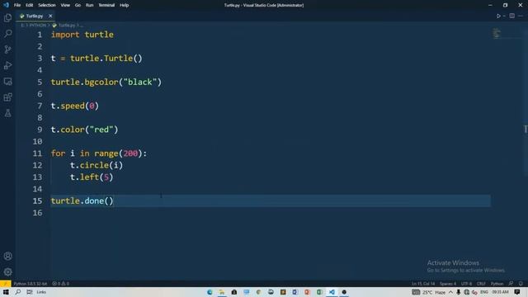This screenshot has width=528, height=297.
Task: Open errors and warnings count in status bar
Action: (x=60, y=284)
